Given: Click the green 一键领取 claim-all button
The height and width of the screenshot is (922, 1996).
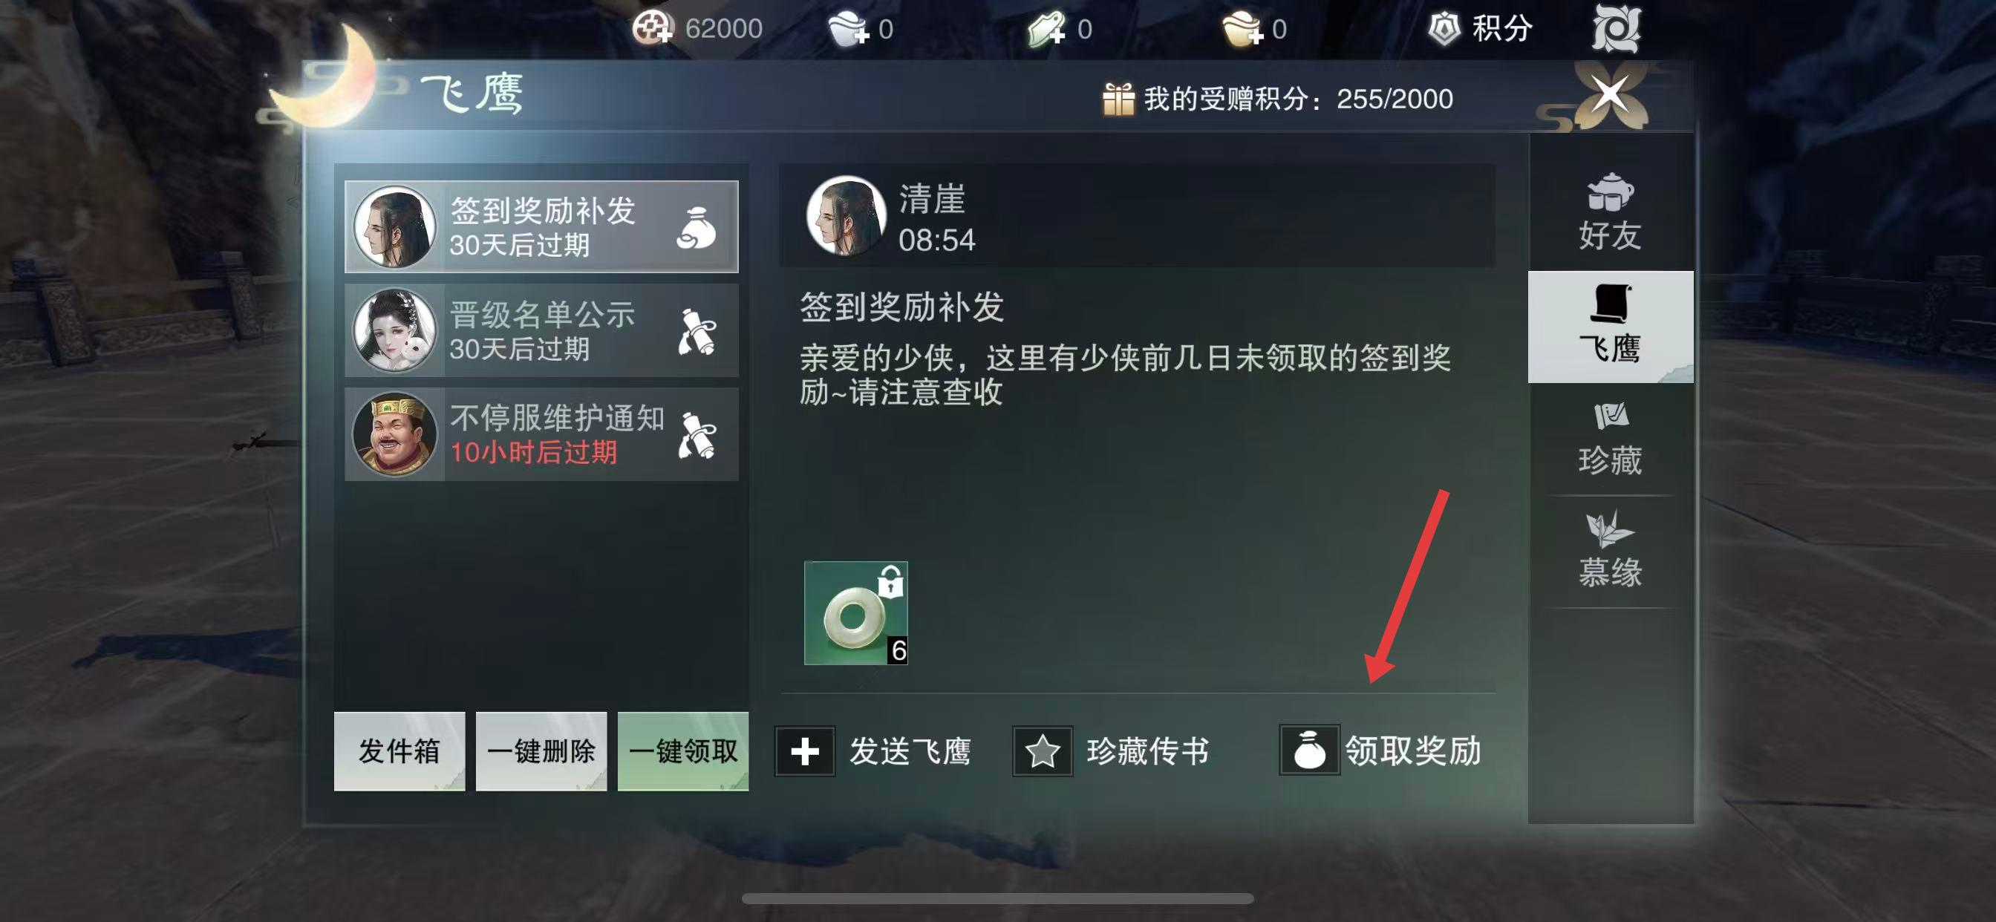Looking at the screenshot, I should [x=682, y=751].
